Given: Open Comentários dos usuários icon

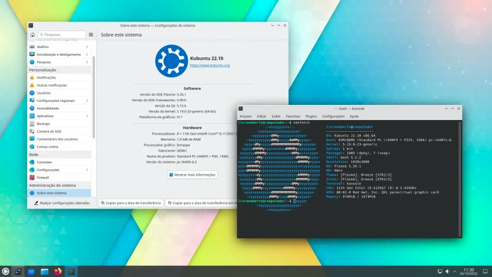Looking at the screenshot, I should click(32, 139).
